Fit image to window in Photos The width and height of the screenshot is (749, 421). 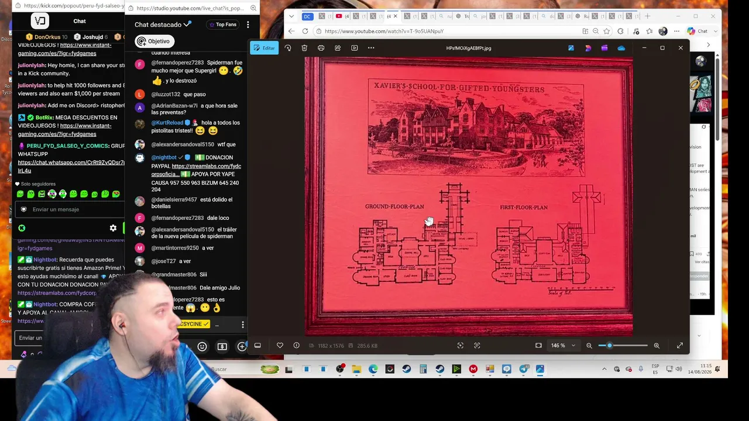point(538,346)
